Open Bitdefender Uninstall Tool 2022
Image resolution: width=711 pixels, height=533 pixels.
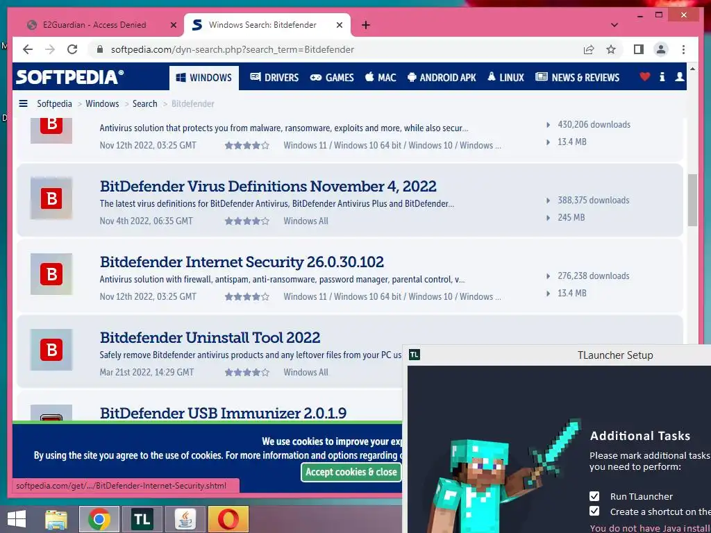coord(210,338)
